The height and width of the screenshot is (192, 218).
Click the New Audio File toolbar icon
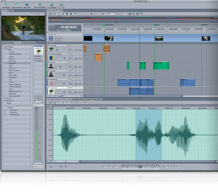17,5
